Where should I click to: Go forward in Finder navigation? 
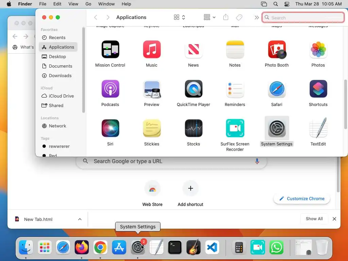(x=108, y=17)
